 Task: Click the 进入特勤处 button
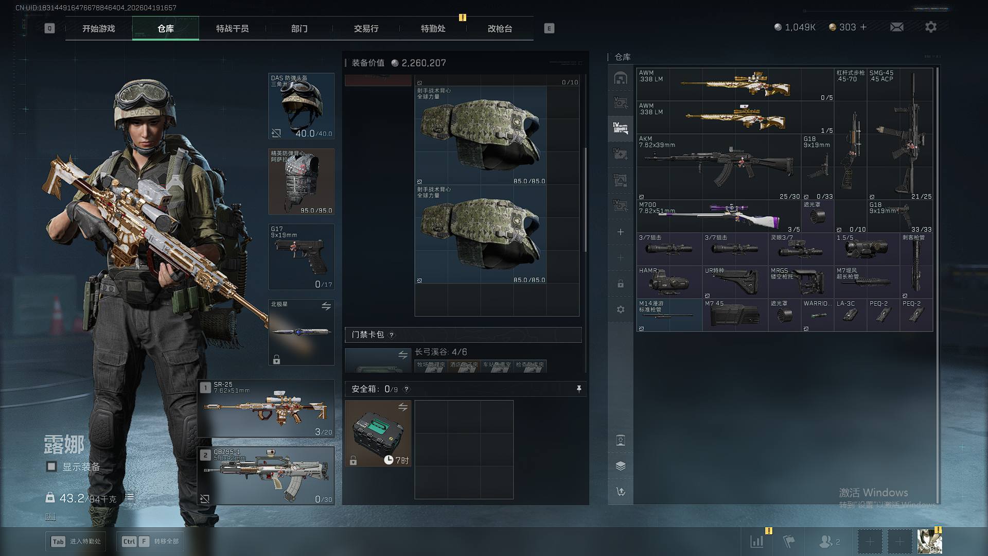click(x=76, y=542)
